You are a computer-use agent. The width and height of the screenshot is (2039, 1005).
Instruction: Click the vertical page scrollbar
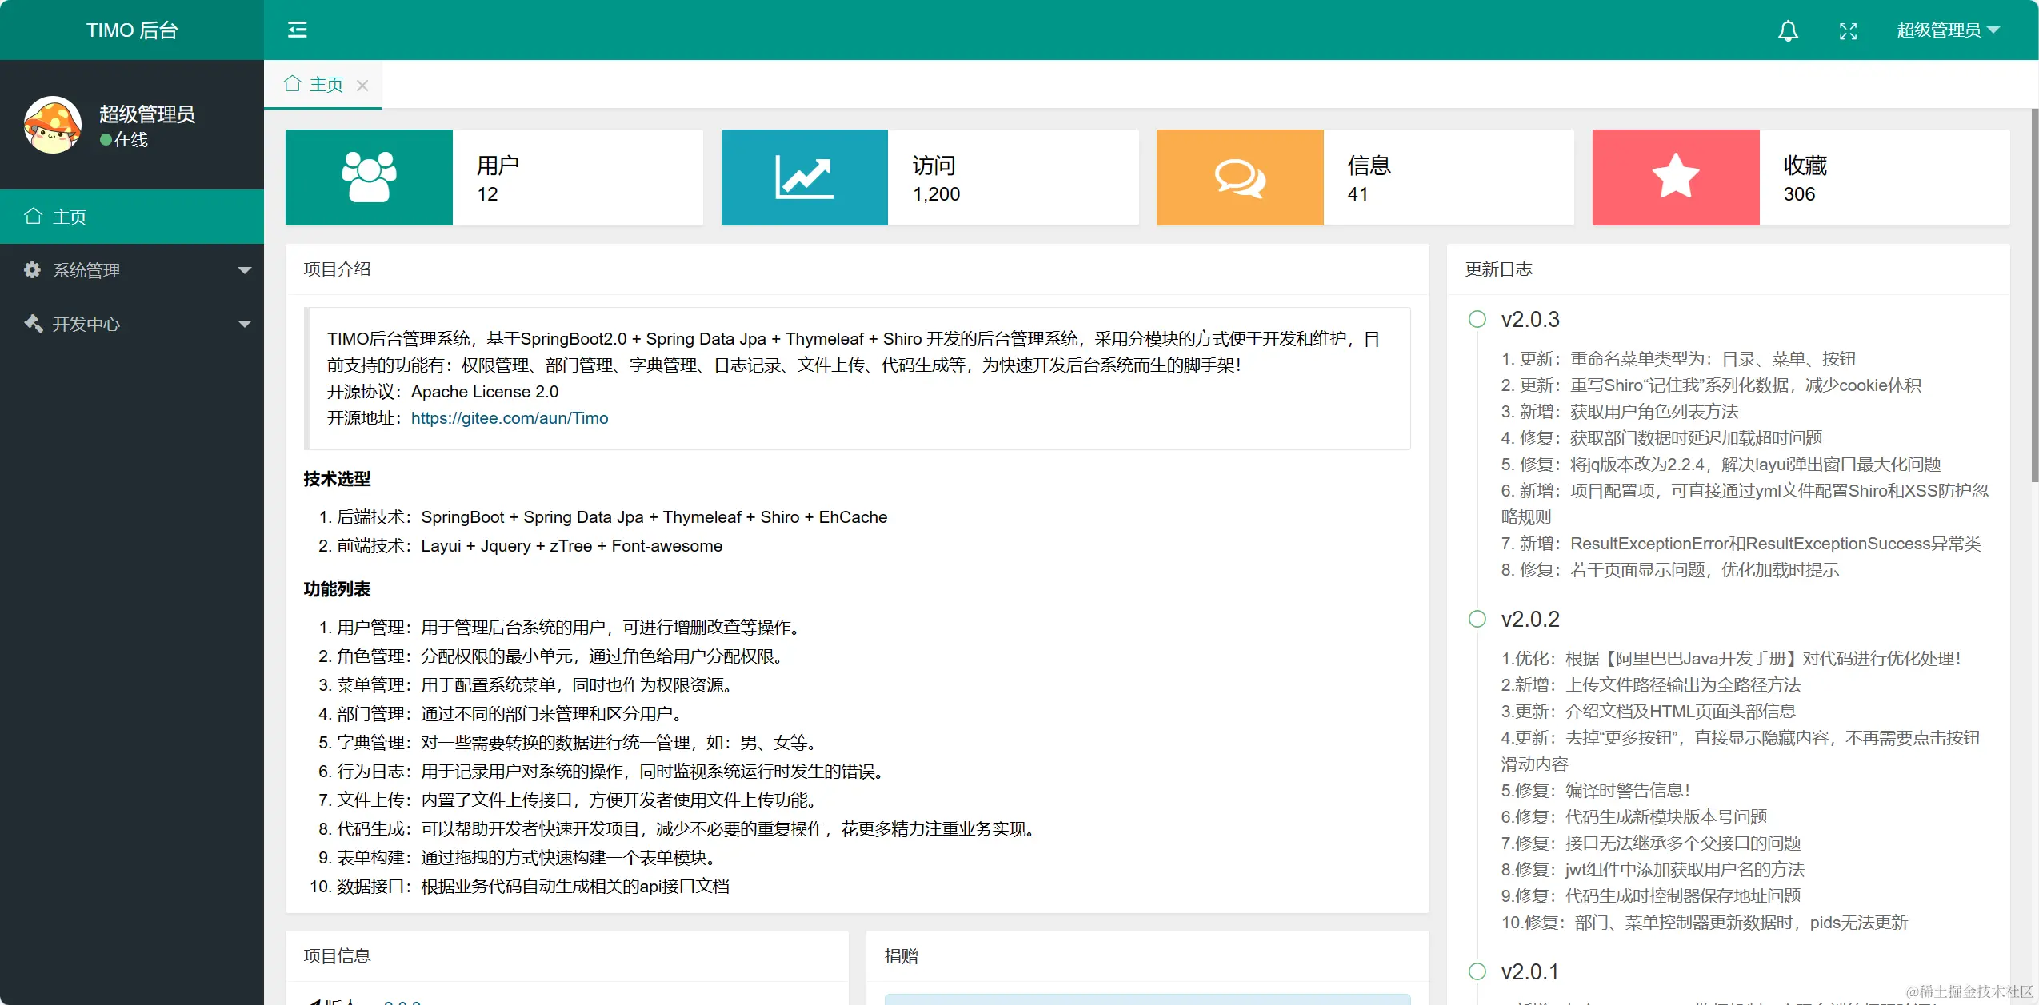[x=2034, y=296]
